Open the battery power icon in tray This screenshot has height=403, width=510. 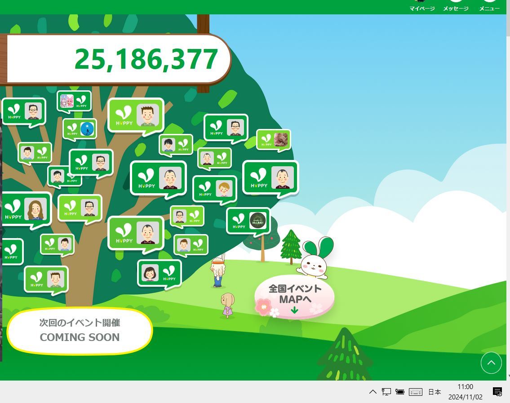pos(400,392)
